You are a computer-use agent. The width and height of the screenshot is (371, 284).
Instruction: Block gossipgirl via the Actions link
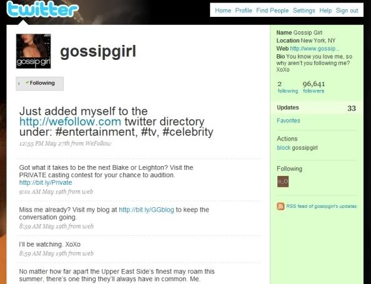pyautogui.click(x=284, y=148)
